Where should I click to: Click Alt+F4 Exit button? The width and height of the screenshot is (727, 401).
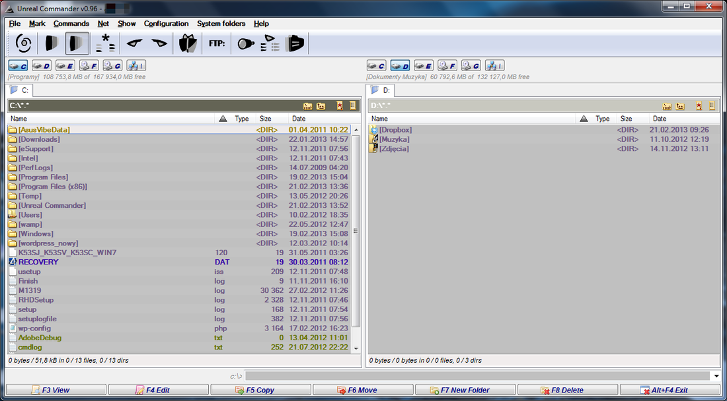tap(670, 390)
